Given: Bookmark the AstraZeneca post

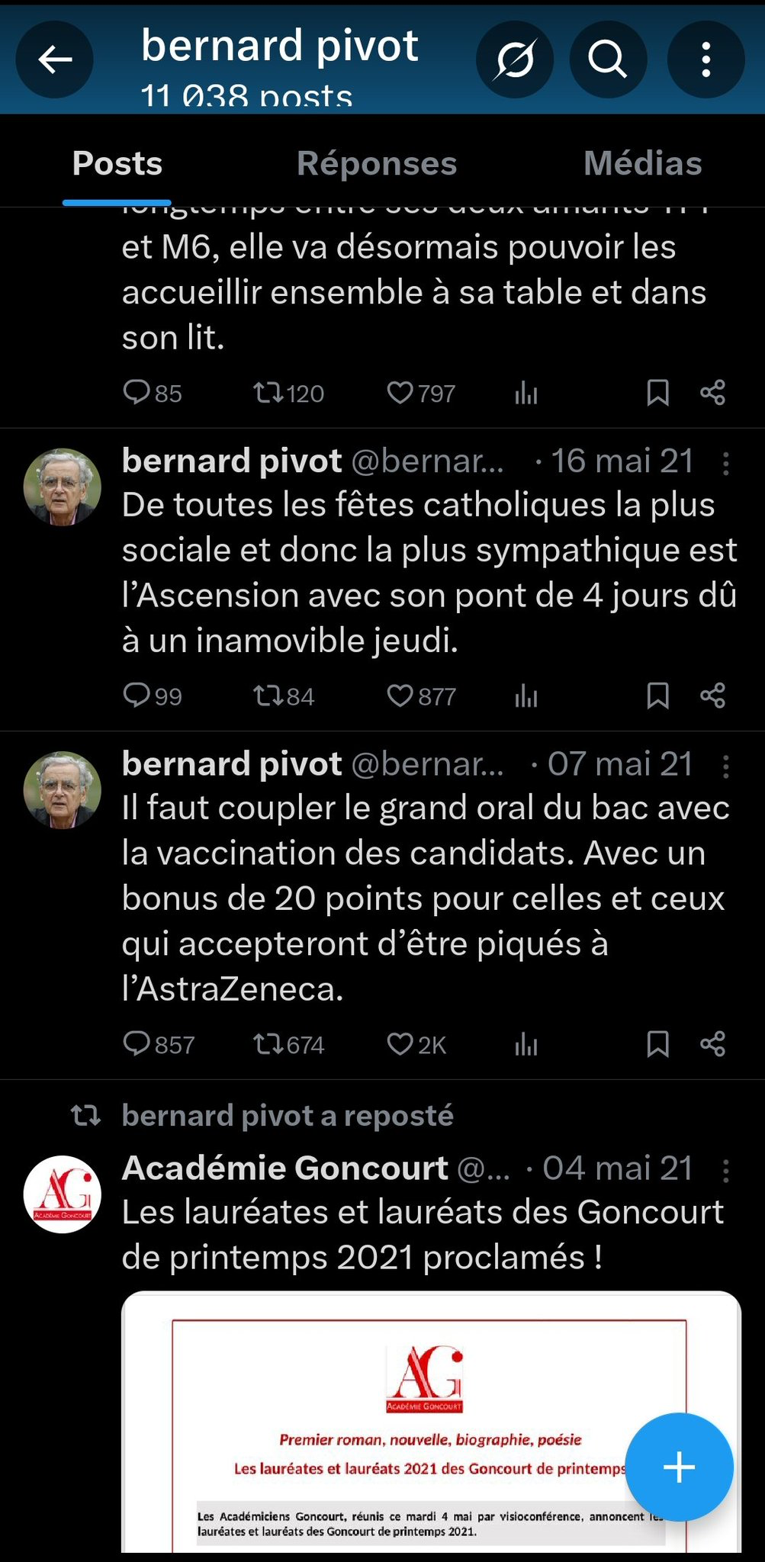Looking at the screenshot, I should (657, 1044).
